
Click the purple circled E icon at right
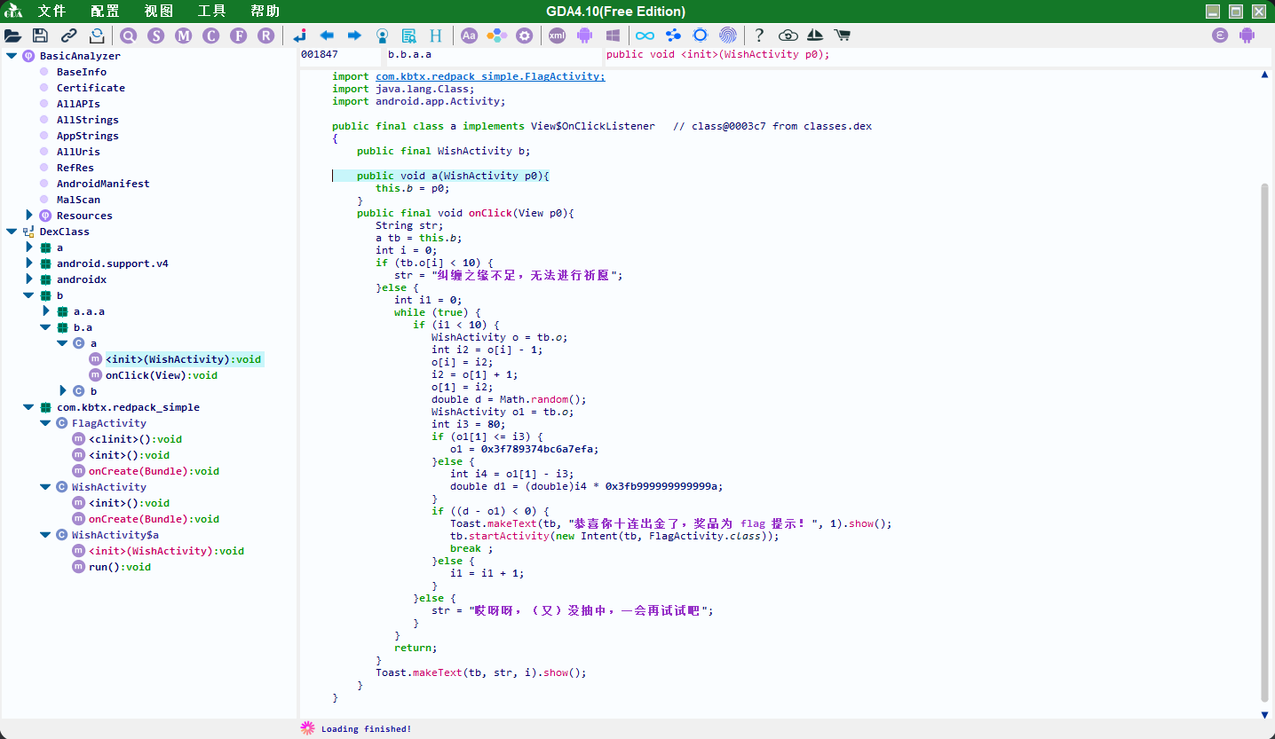[1221, 35]
